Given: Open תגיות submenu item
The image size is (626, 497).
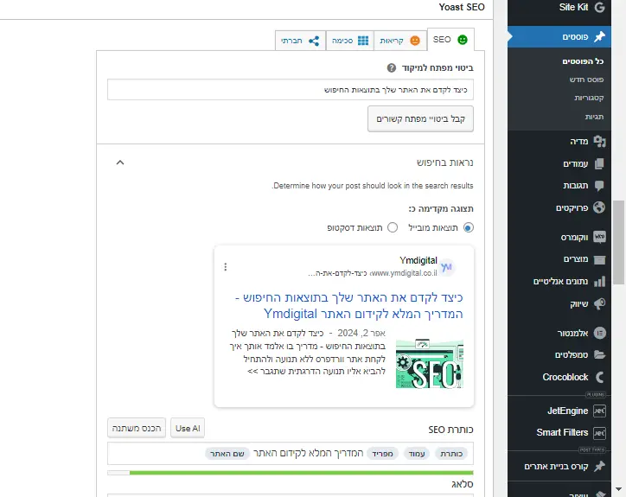Looking at the screenshot, I should click(594, 117).
